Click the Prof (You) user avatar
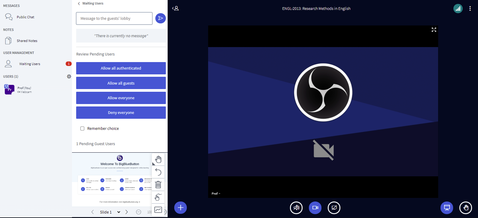478x218 pixels. click(x=9, y=89)
